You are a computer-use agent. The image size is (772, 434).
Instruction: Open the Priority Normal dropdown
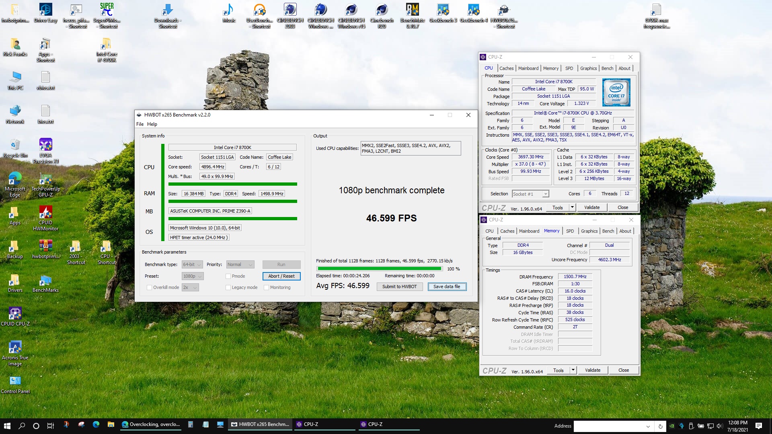240,264
